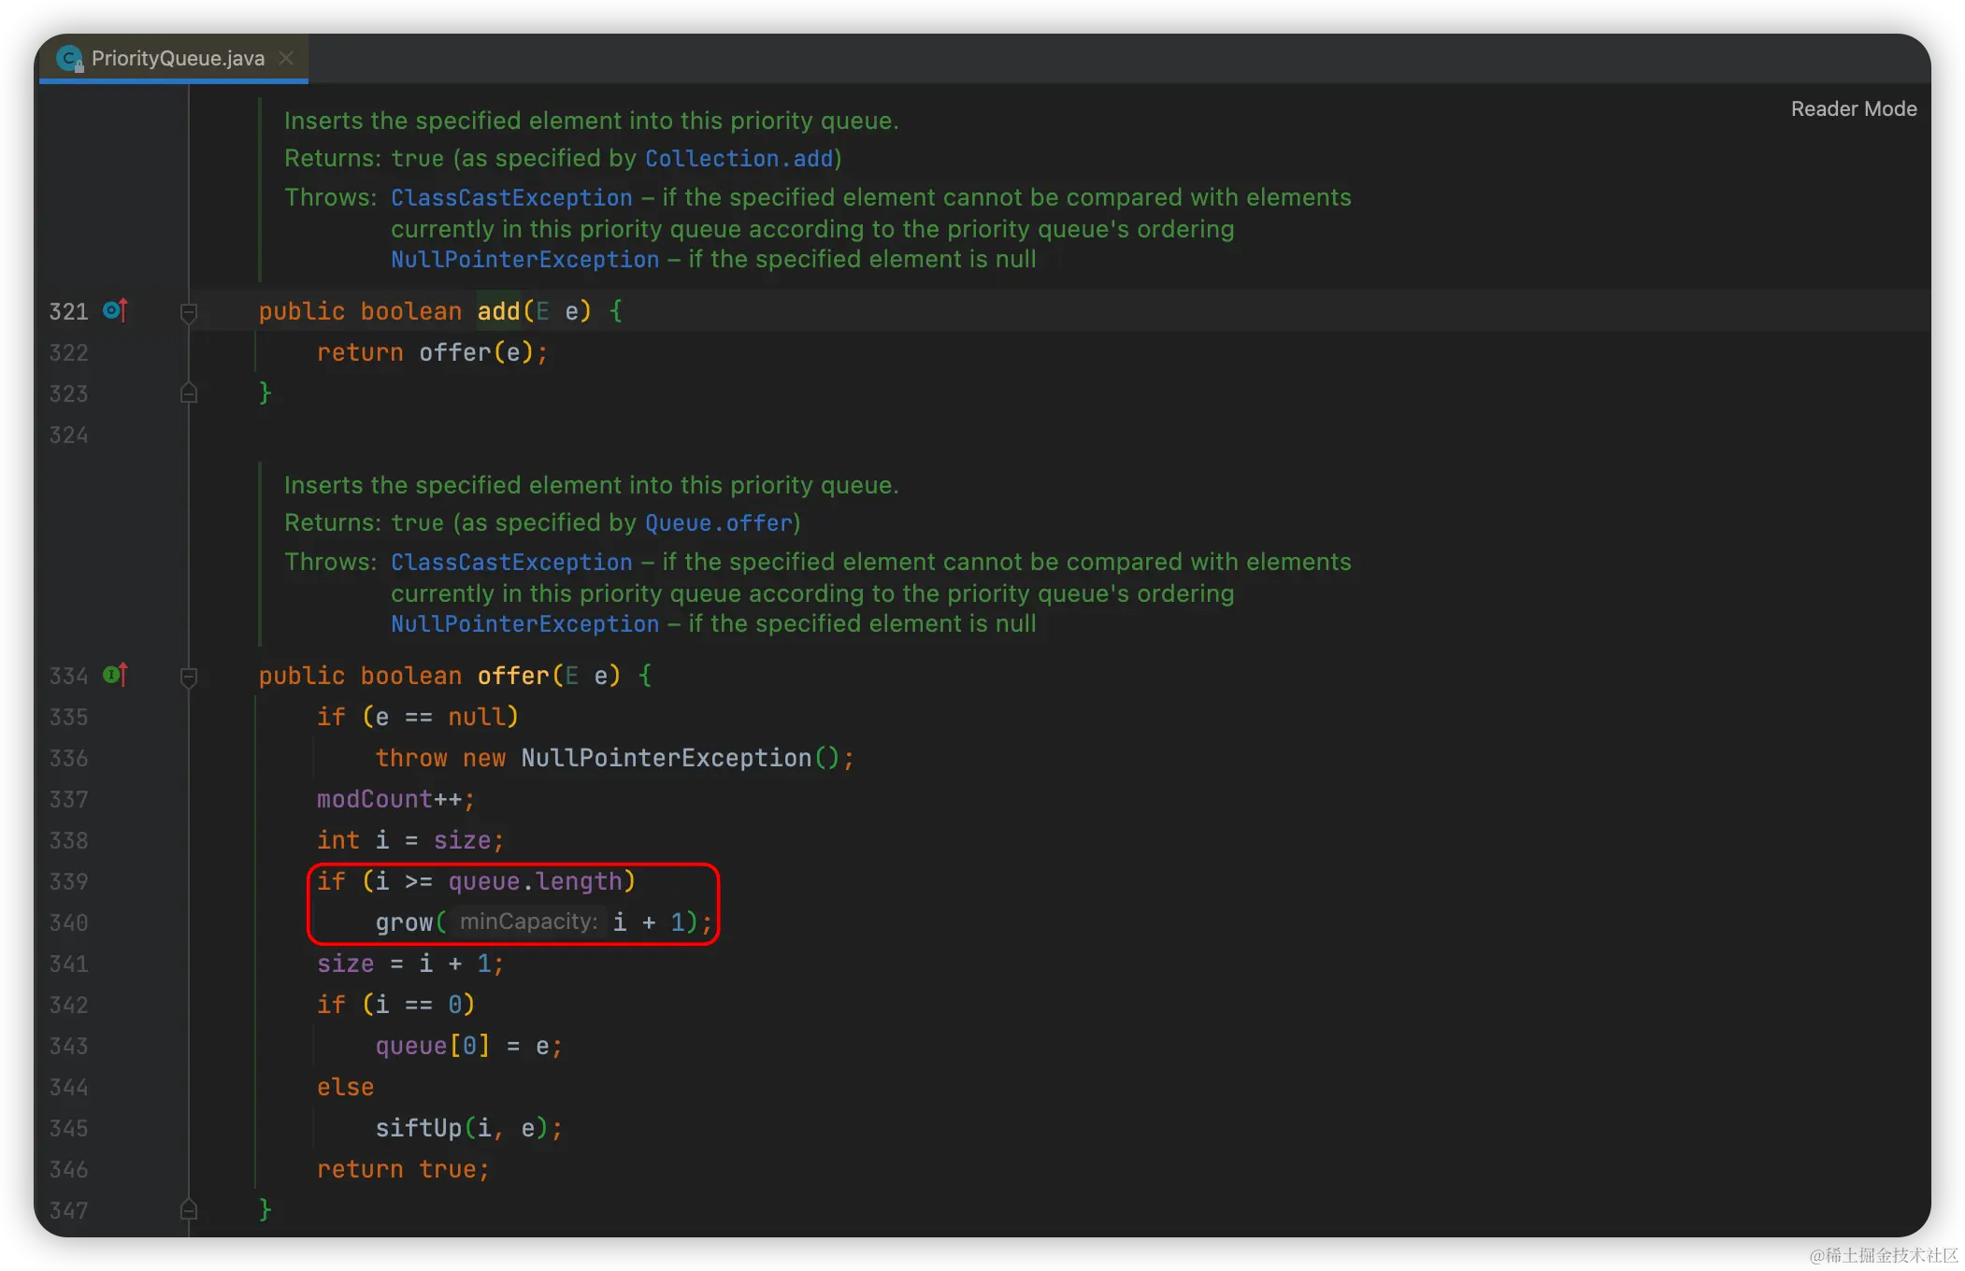Viewport: 1965px width, 1271px height.
Task: Collapse the add method at line 321
Action: [x=189, y=312]
